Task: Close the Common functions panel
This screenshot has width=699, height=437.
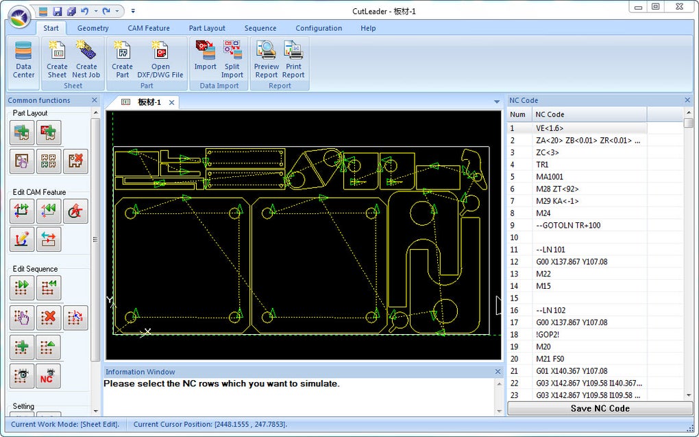Action: (94, 100)
